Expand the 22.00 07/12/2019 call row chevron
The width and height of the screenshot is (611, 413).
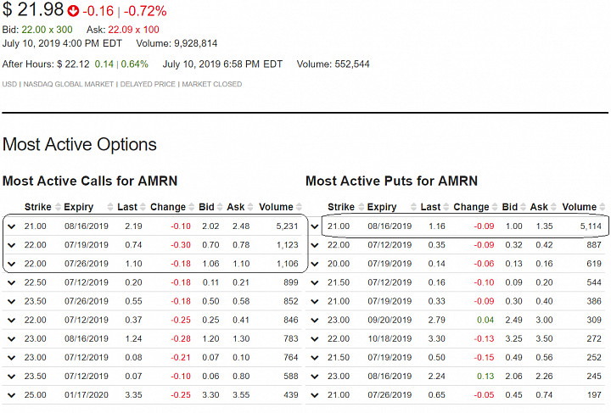coord(12,321)
